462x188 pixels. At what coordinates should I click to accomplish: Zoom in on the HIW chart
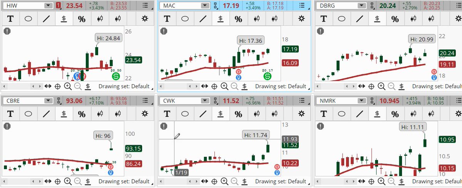68,86
